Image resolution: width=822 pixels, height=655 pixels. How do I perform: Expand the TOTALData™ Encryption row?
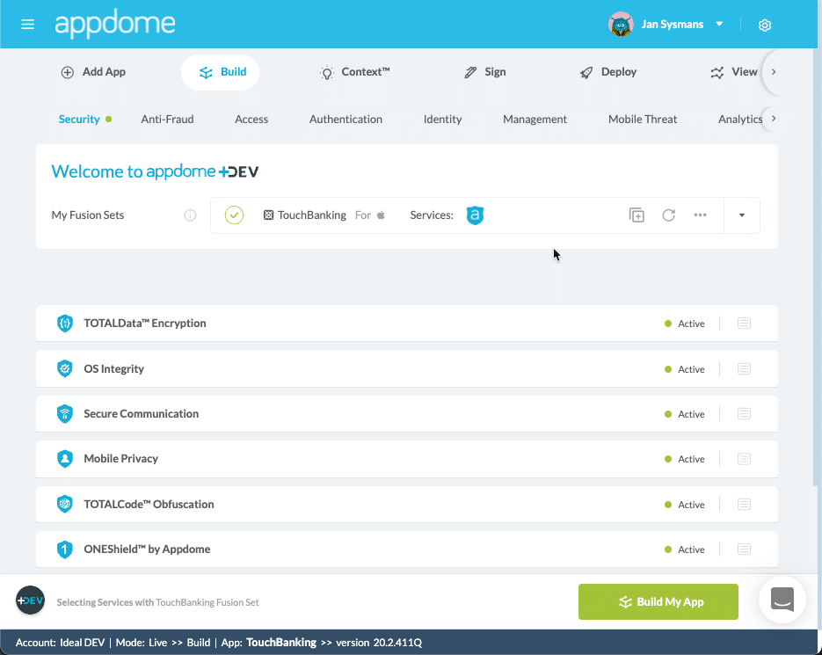coord(407,323)
